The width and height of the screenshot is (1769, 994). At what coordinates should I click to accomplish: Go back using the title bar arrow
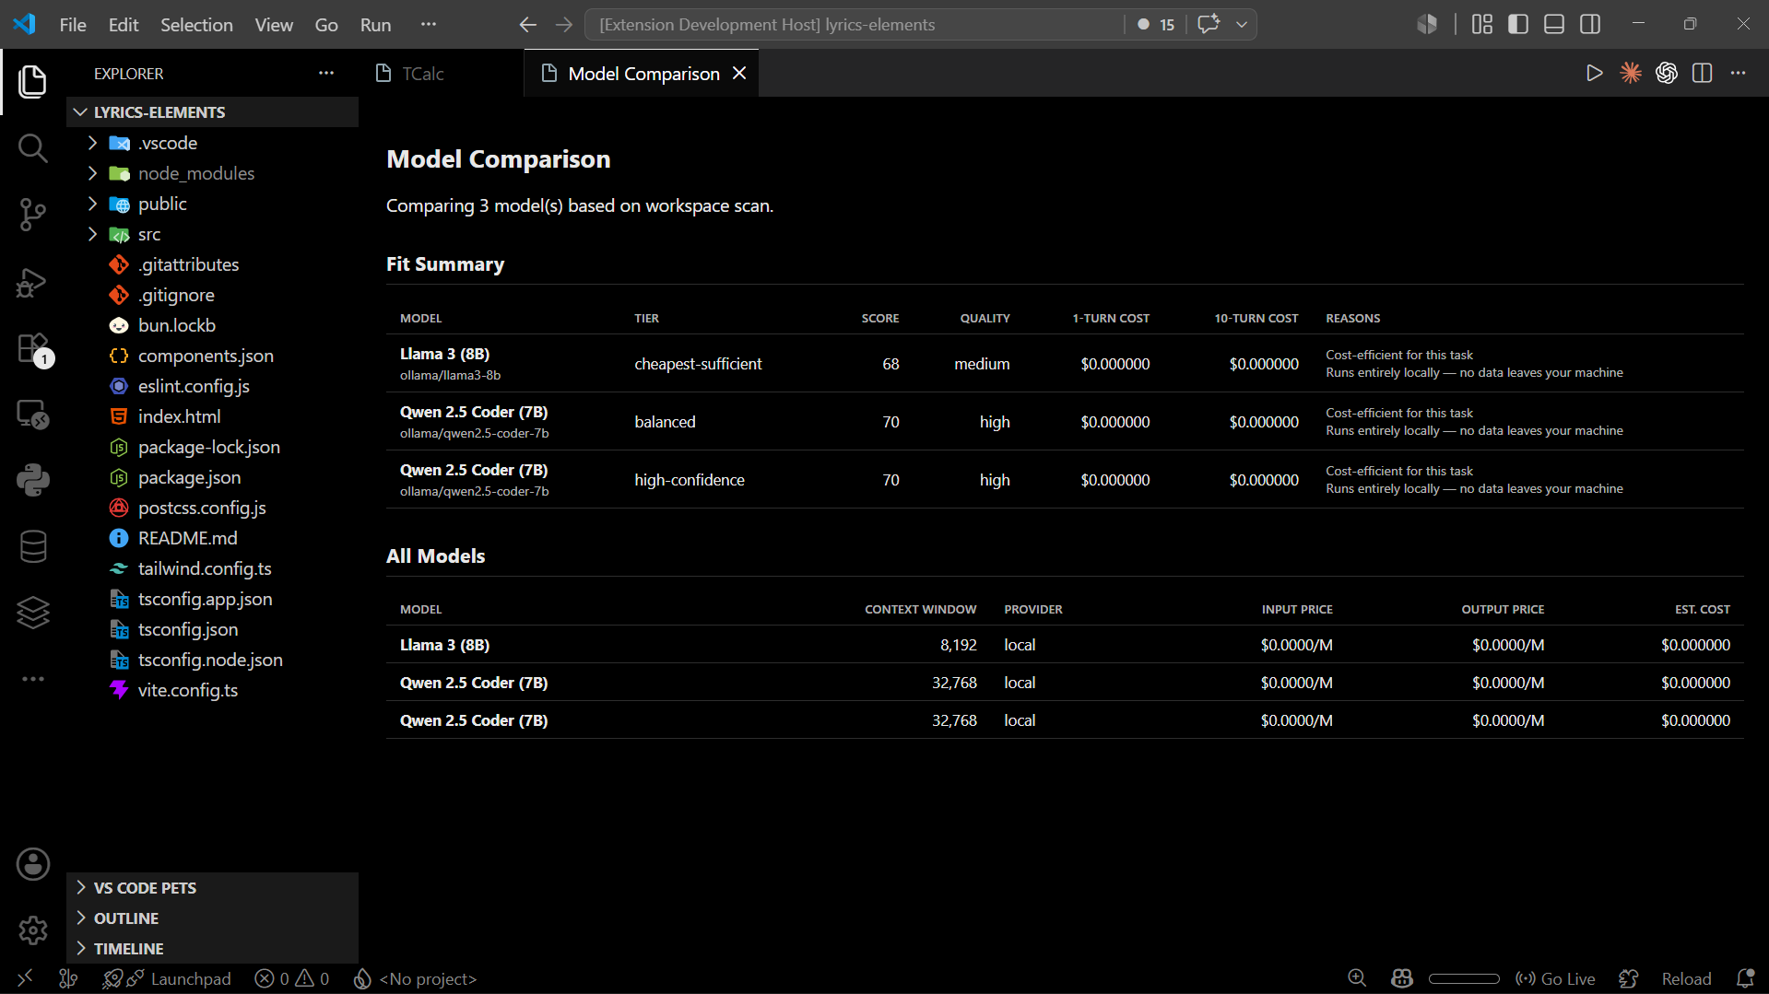tap(527, 24)
